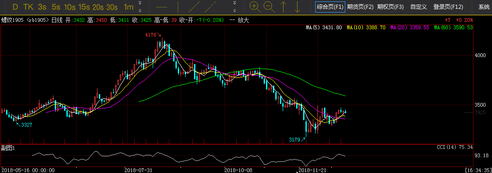Open the 期货页(F2) tab
Image resolution: width=492 pixels, height=173 pixels.
(x=360, y=7)
